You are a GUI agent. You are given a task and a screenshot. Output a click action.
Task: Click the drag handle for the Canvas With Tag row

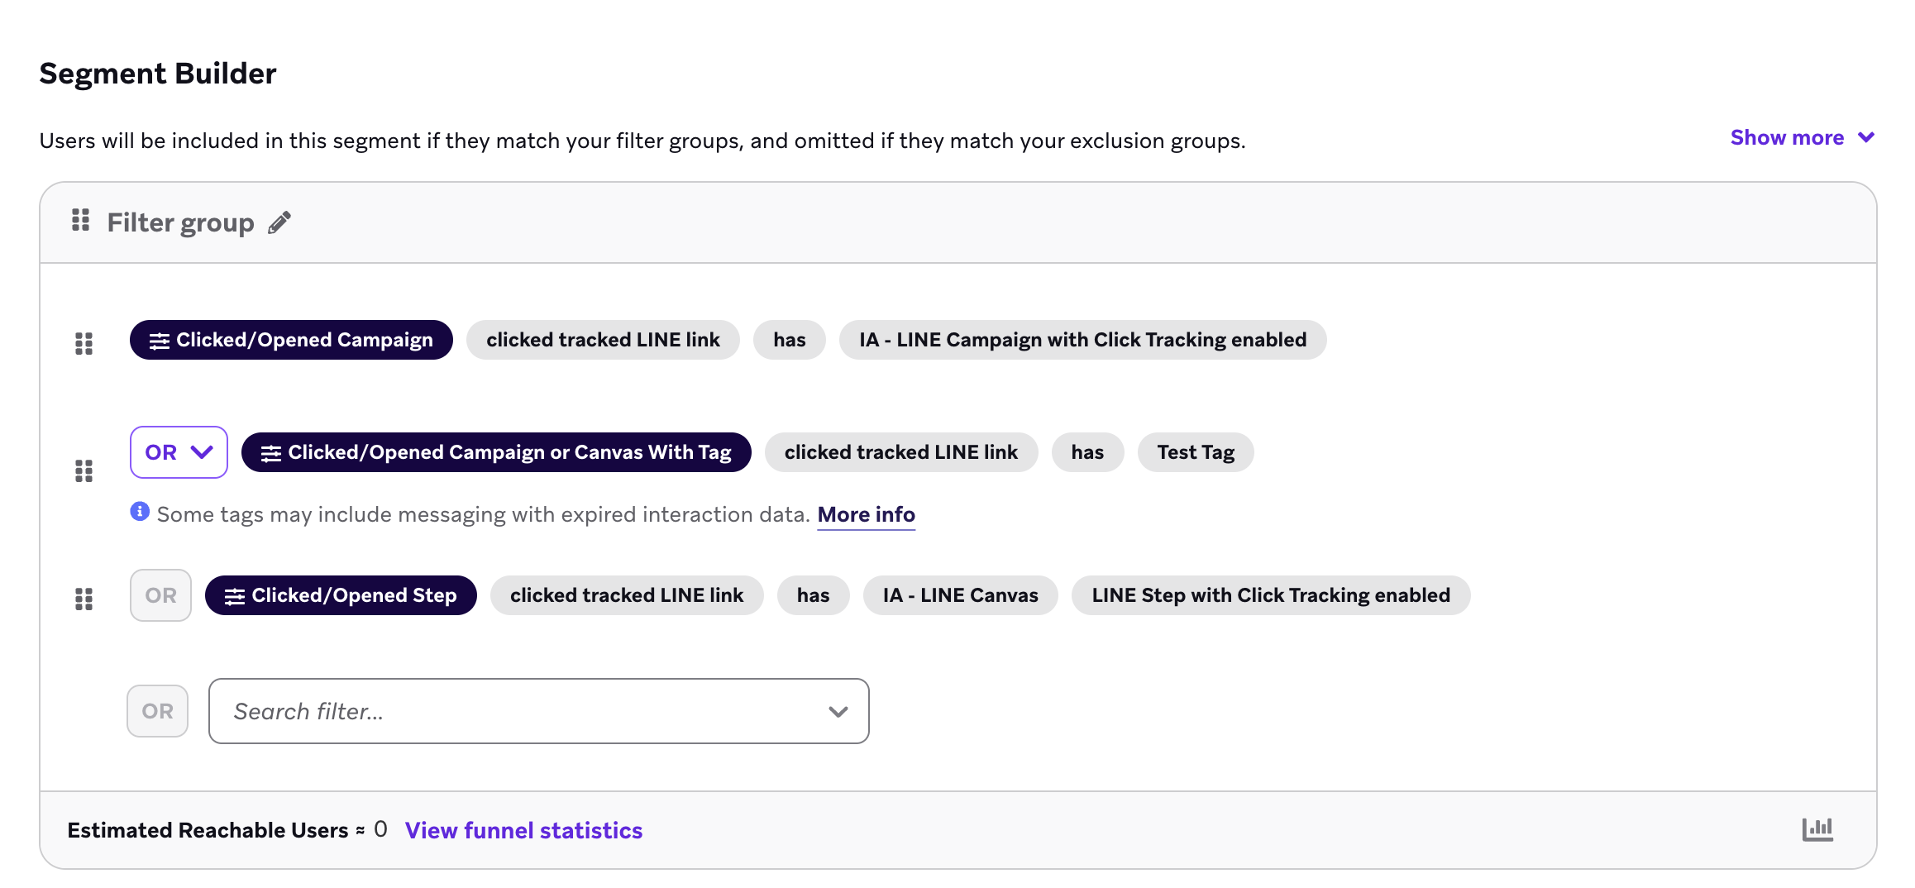click(x=83, y=471)
